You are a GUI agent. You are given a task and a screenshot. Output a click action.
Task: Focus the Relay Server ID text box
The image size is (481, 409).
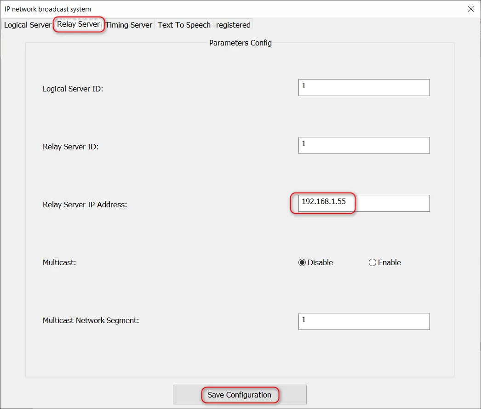point(364,145)
